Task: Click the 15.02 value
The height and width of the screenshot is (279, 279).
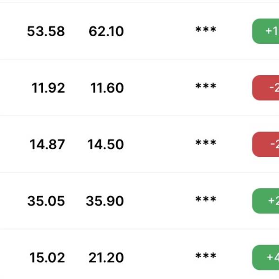Action: click(47, 258)
